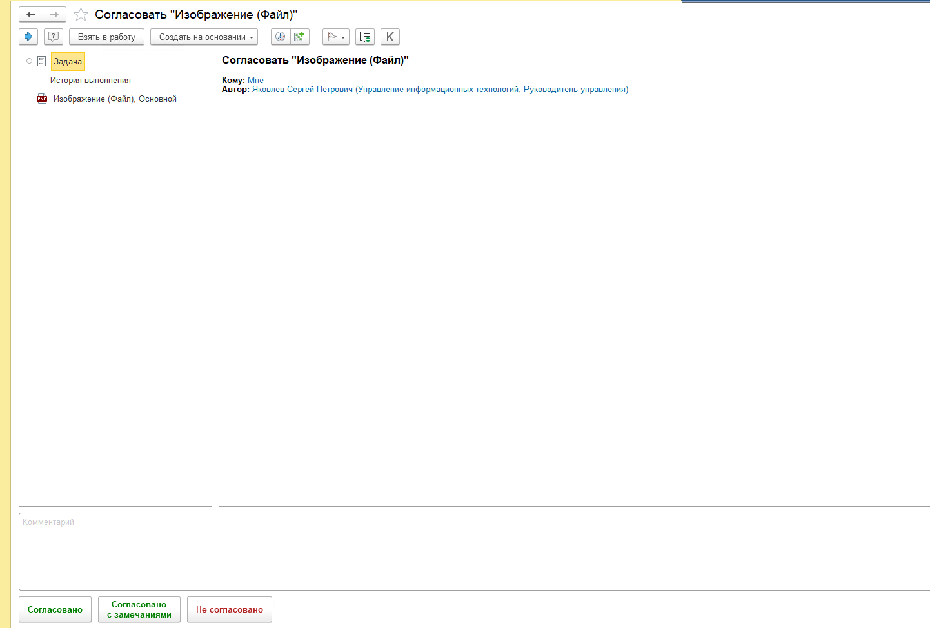Open 'История выполнения' tree item

90,81
